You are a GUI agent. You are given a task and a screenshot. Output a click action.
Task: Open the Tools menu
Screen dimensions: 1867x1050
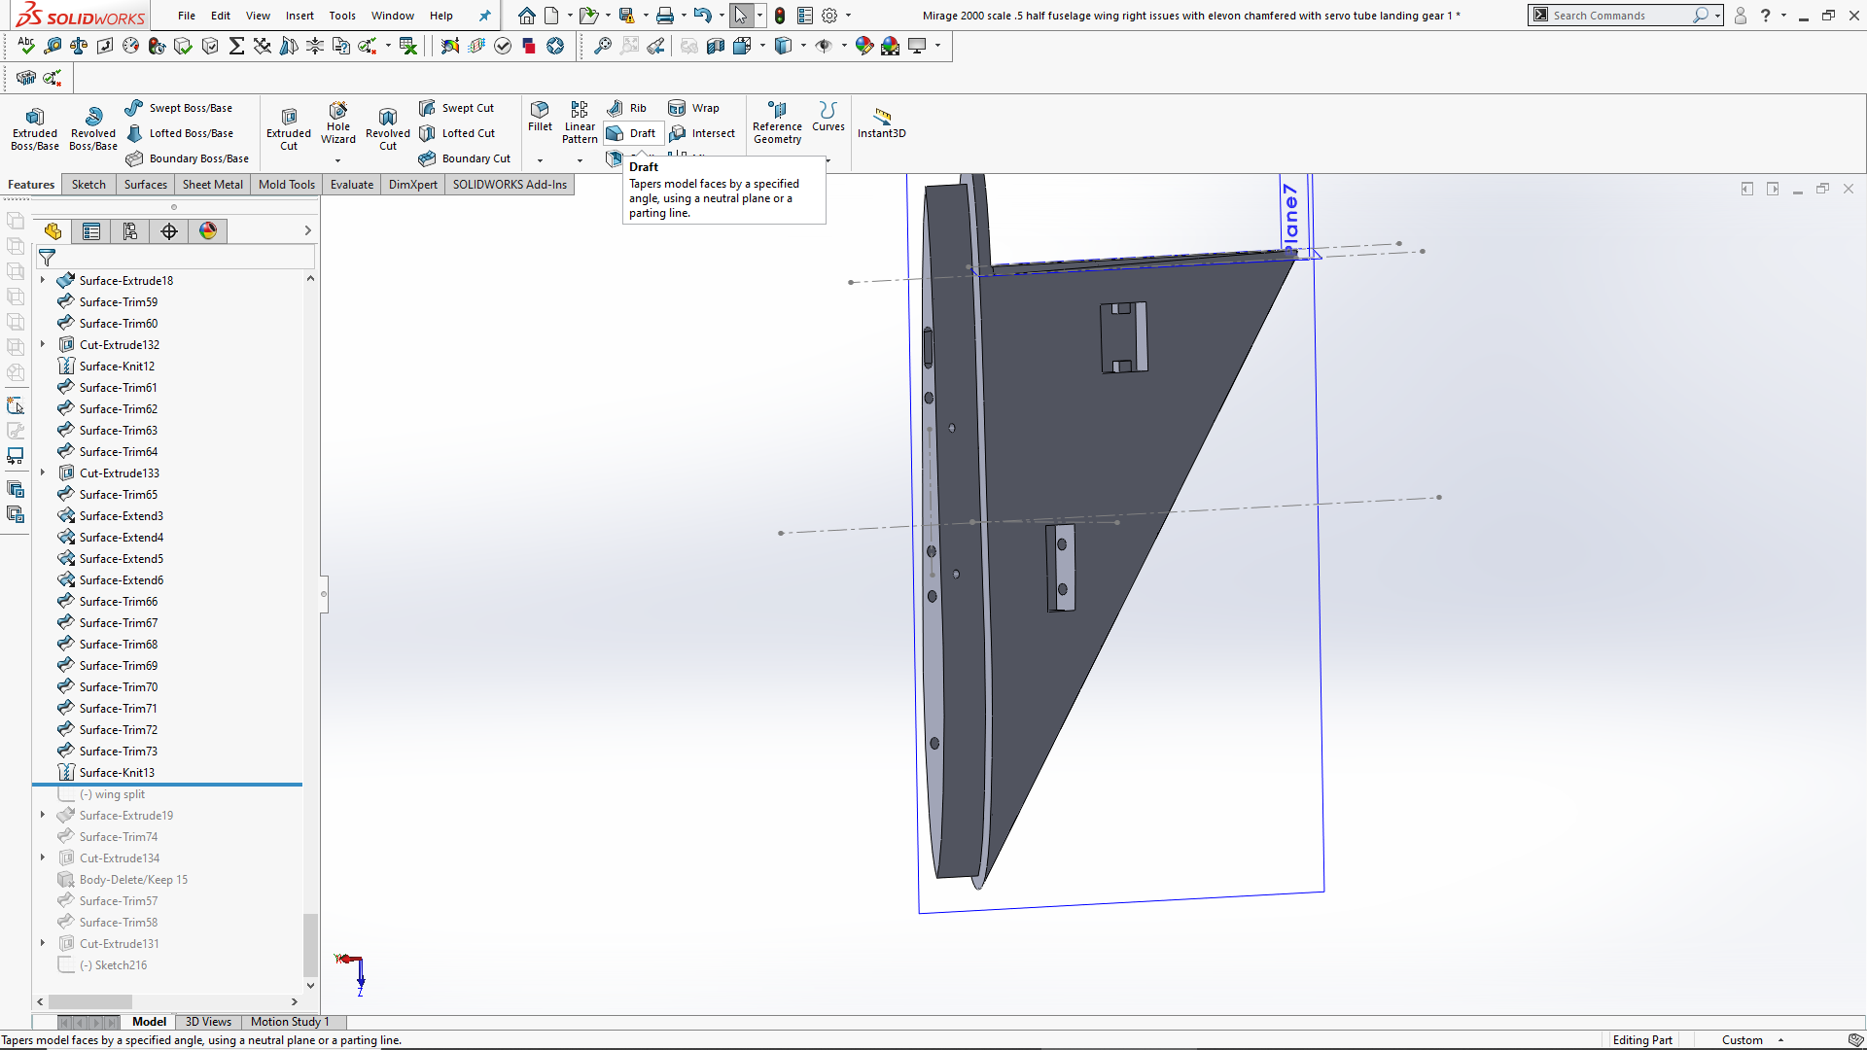tap(342, 16)
